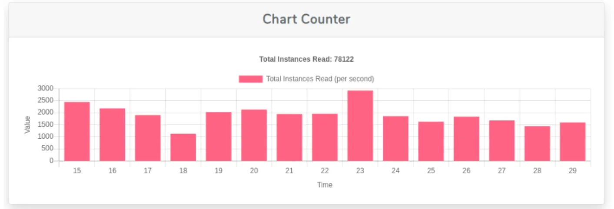Click the bar for time 29
This screenshot has height=209, width=614.
(x=573, y=142)
